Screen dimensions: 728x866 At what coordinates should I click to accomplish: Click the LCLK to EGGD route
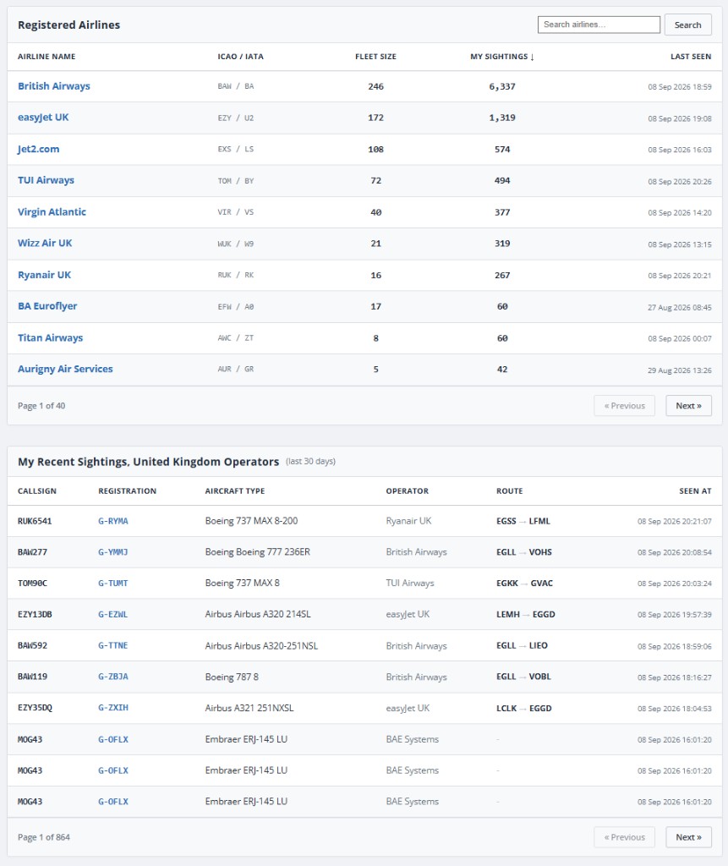click(x=524, y=708)
